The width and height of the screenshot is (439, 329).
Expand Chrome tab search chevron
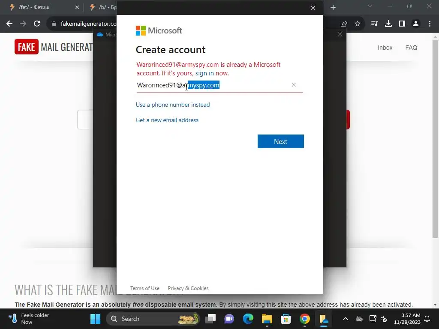point(370,6)
